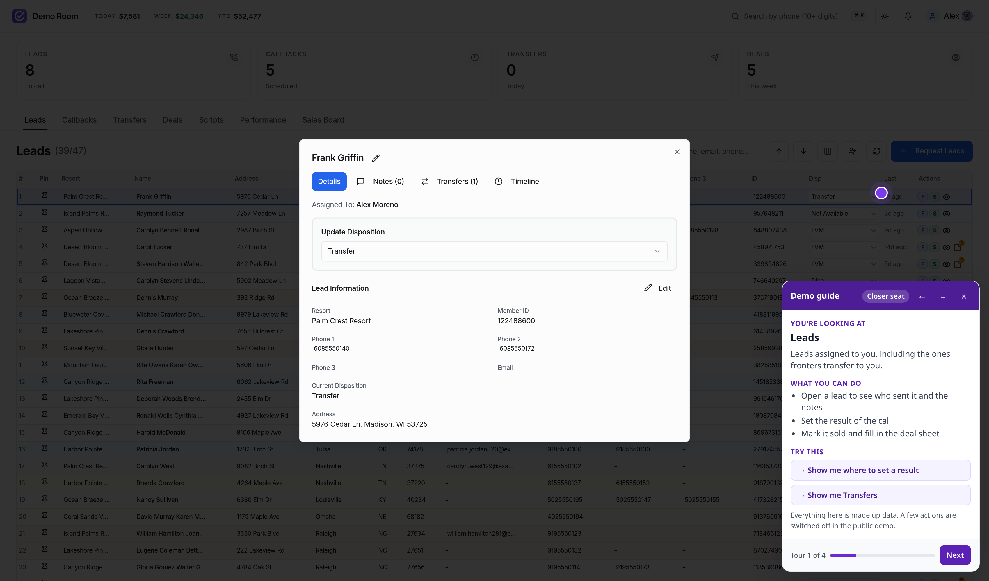Click Edit in Lead Information

658,288
